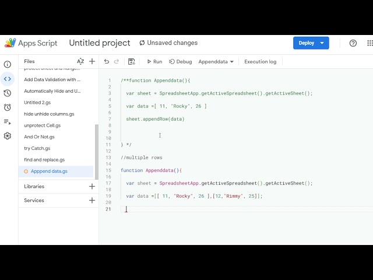
Task: Open Project Settings gear icon
Action: click(x=8, y=136)
